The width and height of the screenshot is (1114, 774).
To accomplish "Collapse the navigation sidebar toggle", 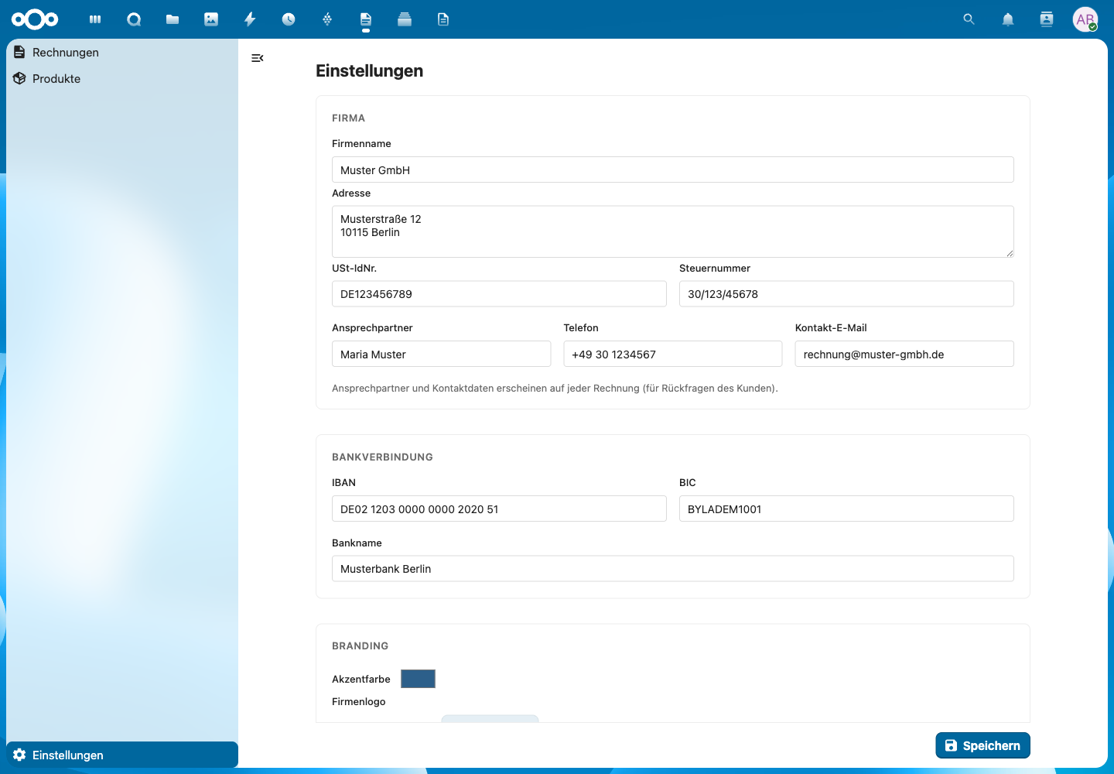I will pyautogui.click(x=258, y=58).
